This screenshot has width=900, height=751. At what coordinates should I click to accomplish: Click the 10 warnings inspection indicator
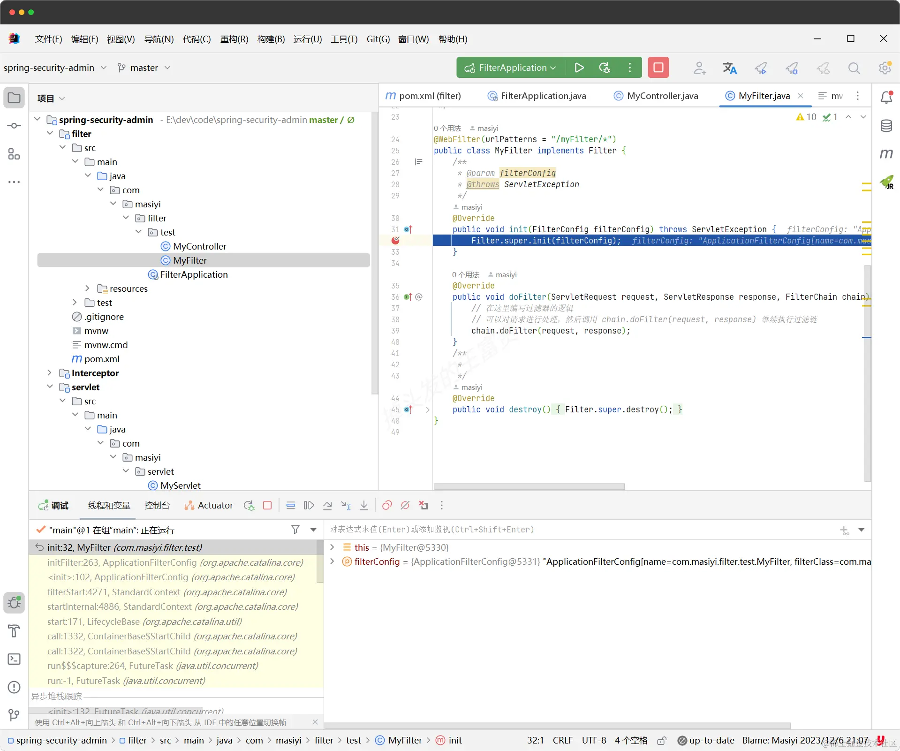tap(806, 117)
